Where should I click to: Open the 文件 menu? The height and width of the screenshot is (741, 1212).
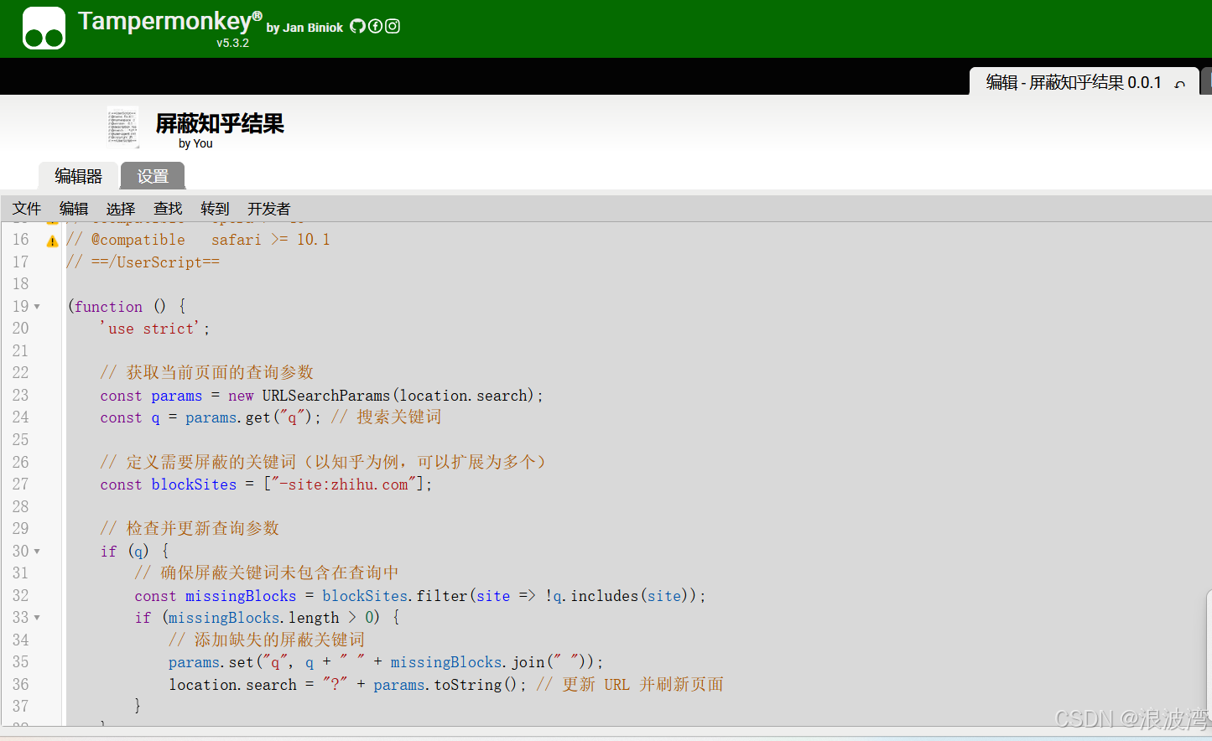27,209
